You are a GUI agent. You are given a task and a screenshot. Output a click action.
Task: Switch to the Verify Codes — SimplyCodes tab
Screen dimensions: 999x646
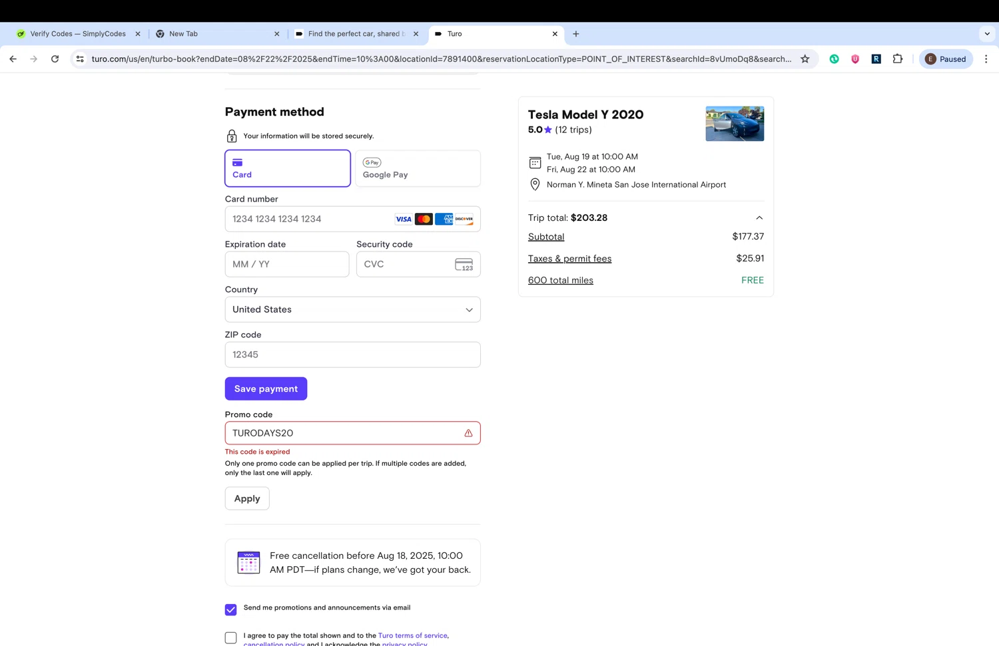[78, 34]
